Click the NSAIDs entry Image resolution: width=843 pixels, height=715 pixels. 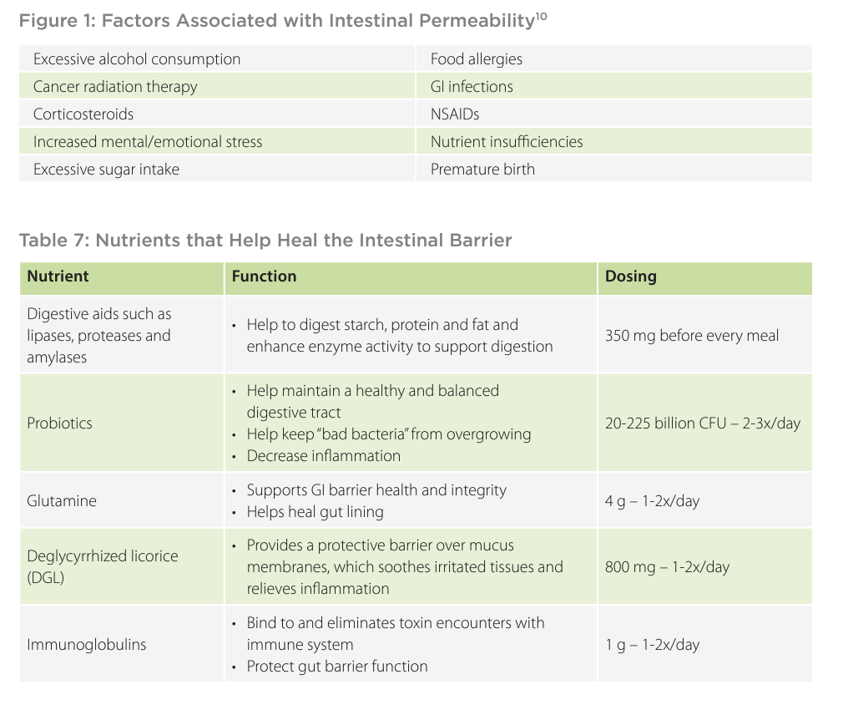coord(455,114)
